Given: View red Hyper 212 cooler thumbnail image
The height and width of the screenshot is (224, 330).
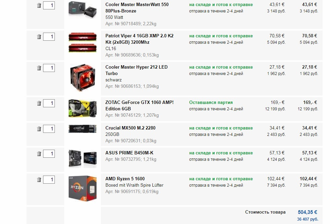Looking at the screenshot, I should click(x=82, y=78).
